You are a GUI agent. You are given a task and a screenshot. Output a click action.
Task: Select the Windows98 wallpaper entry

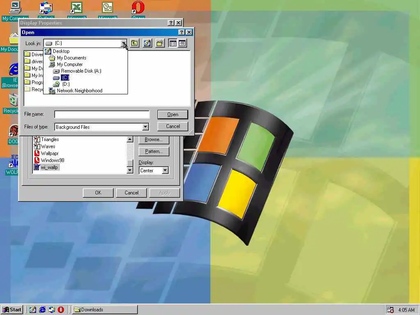point(49,160)
